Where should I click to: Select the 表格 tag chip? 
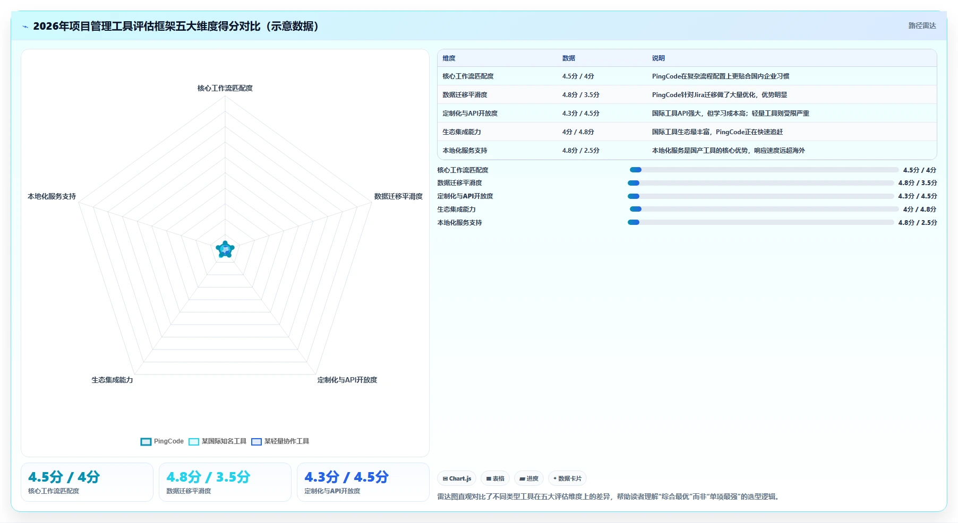[495, 478]
